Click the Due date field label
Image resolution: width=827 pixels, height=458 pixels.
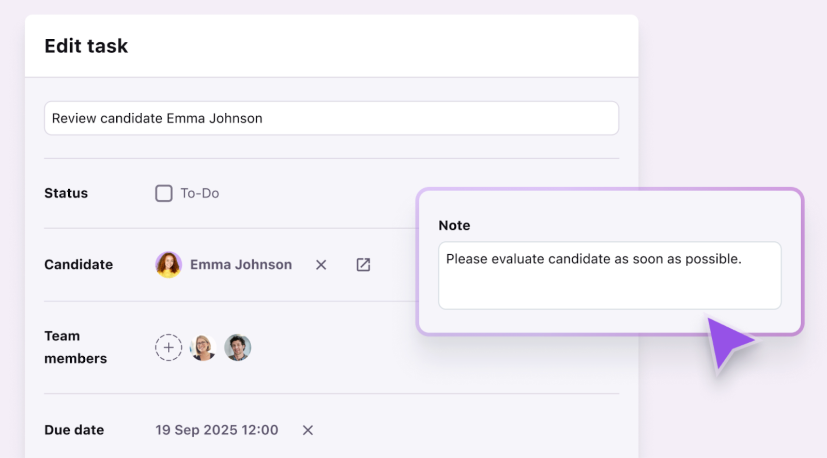coord(74,430)
